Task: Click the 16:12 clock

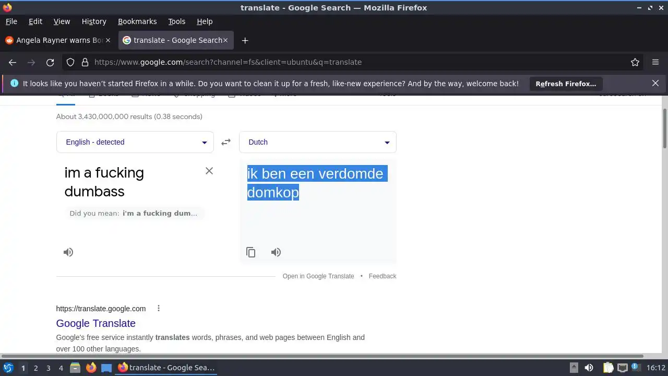Action: point(656,368)
